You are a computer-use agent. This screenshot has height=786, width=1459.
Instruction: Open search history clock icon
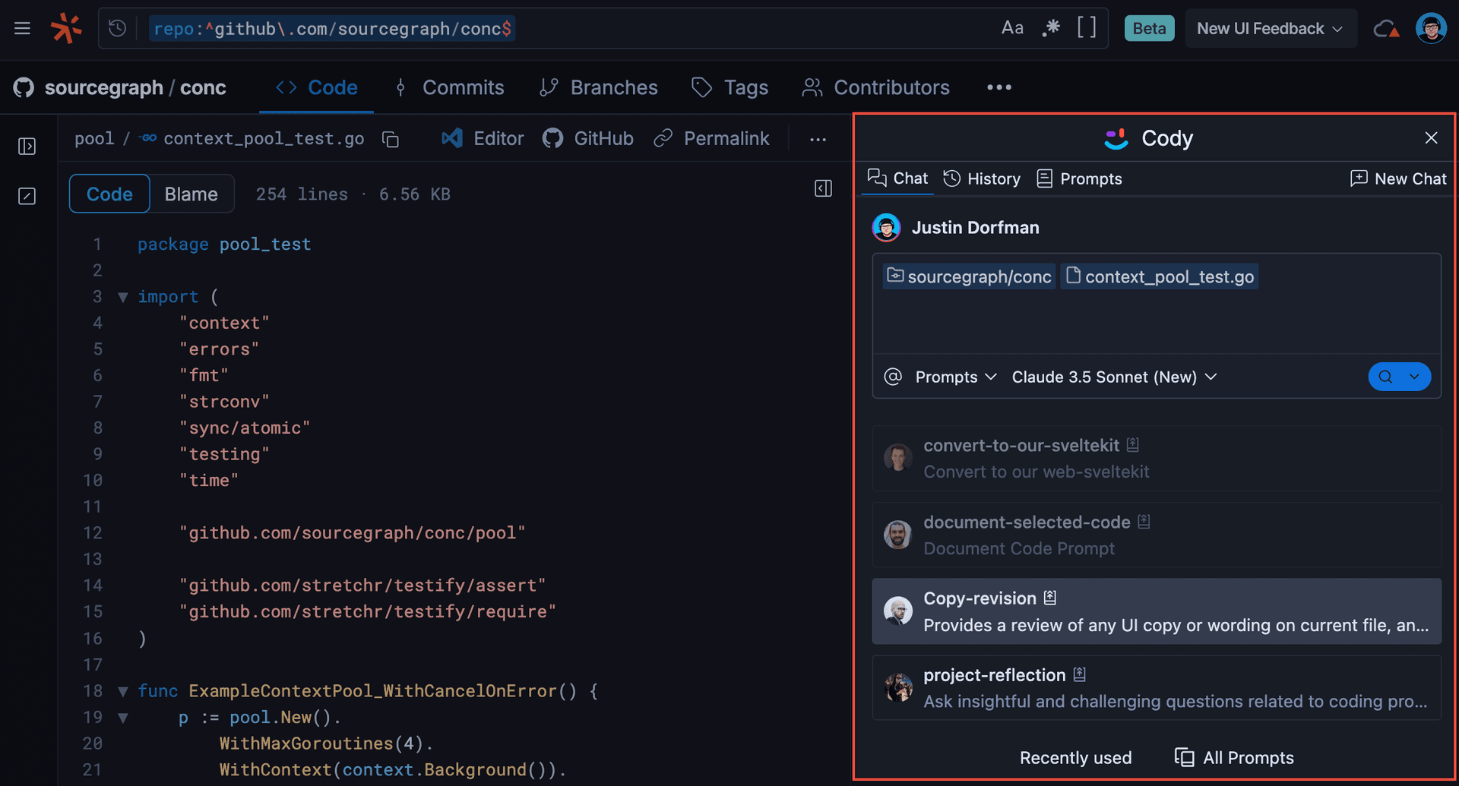[x=117, y=29]
